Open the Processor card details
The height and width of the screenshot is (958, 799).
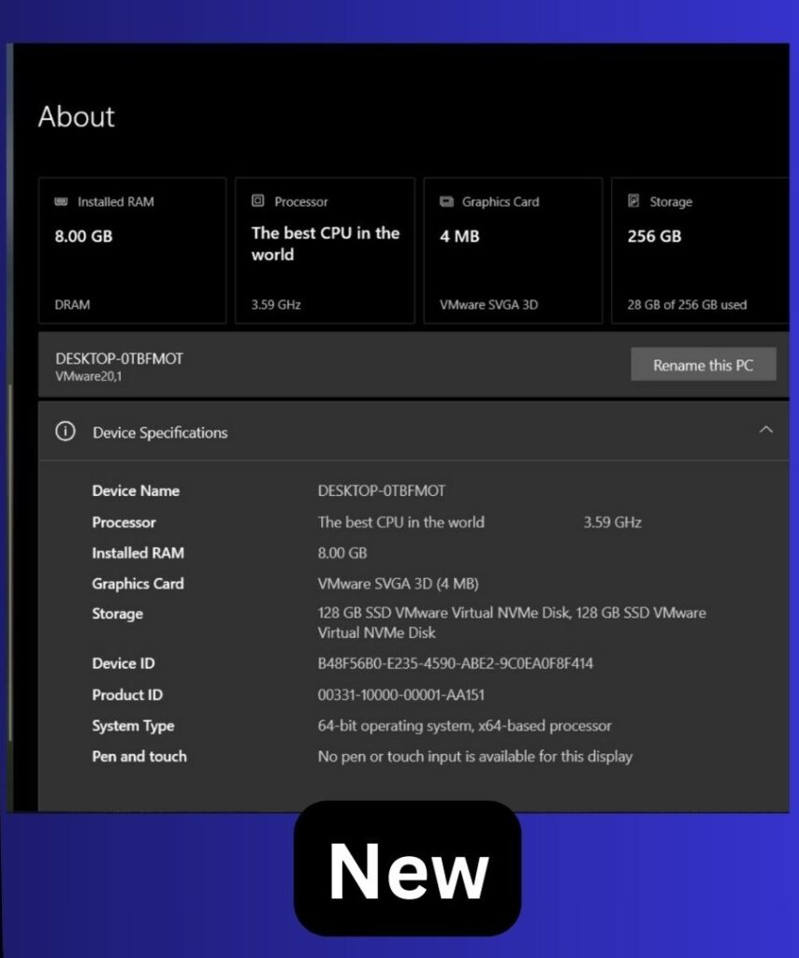pyautogui.click(x=324, y=250)
